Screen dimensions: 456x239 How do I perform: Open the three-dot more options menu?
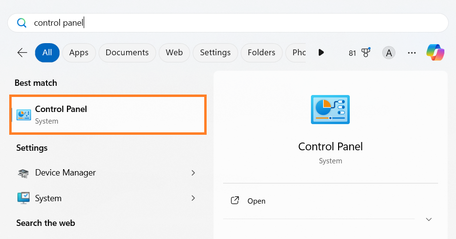click(412, 53)
